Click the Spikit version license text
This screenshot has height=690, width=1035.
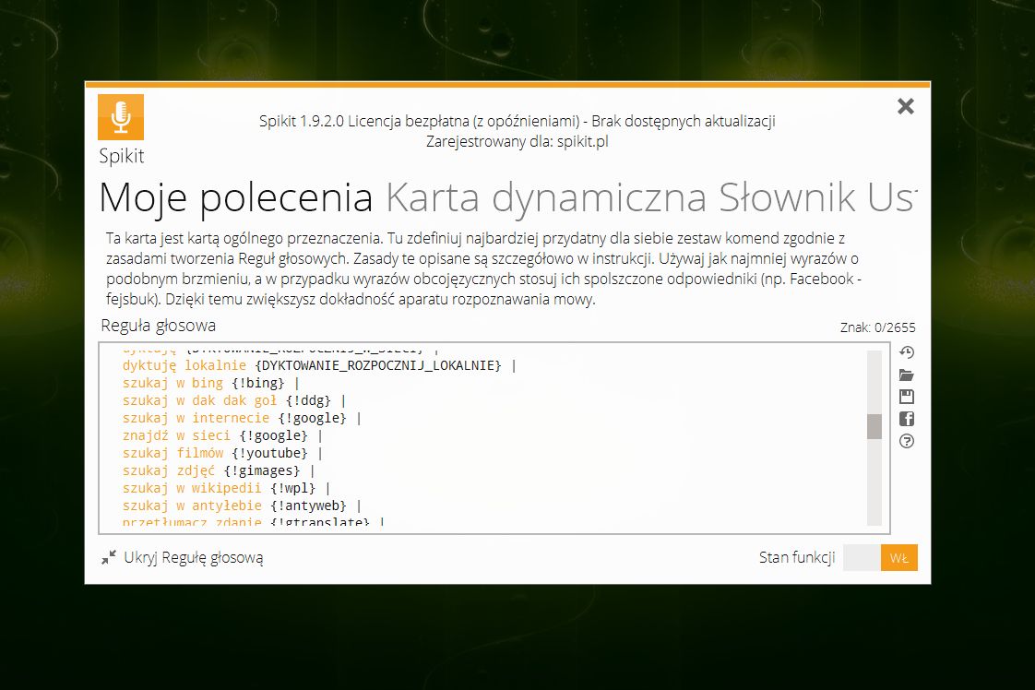tap(517, 122)
